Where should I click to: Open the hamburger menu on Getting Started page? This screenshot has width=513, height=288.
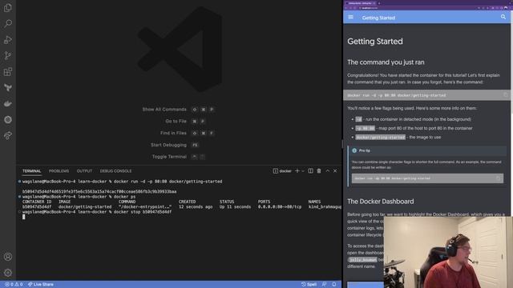pyautogui.click(x=351, y=17)
